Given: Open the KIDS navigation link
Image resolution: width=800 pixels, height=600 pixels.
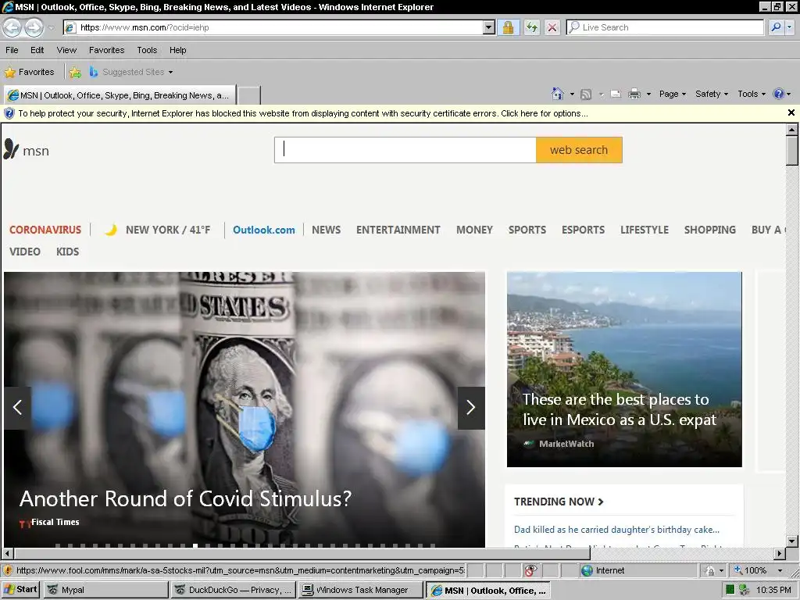Looking at the screenshot, I should tap(67, 252).
